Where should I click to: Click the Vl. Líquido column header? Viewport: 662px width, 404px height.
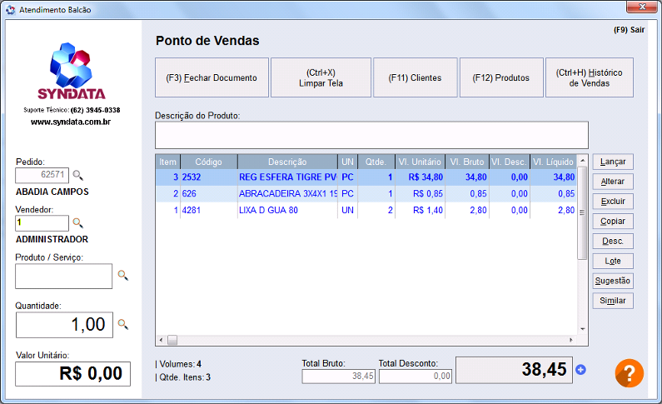(x=553, y=162)
